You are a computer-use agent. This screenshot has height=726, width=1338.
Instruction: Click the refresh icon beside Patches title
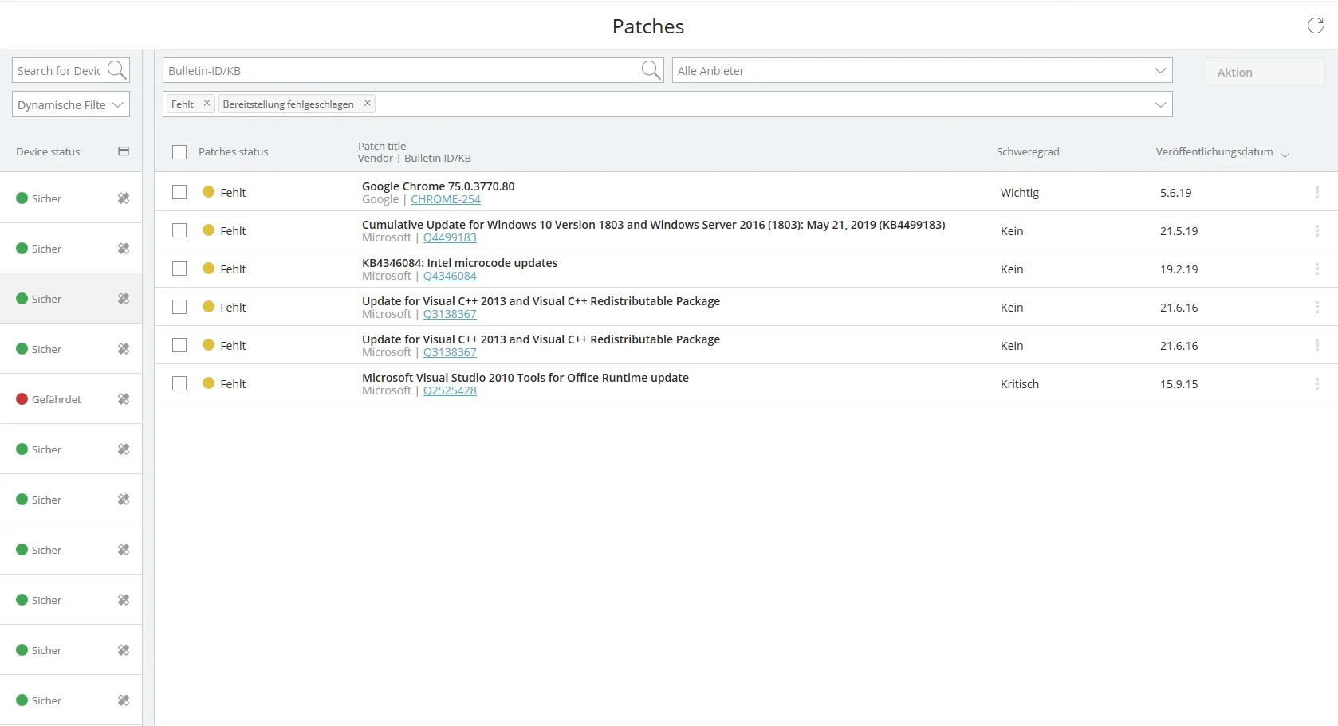click(1315, 26)
